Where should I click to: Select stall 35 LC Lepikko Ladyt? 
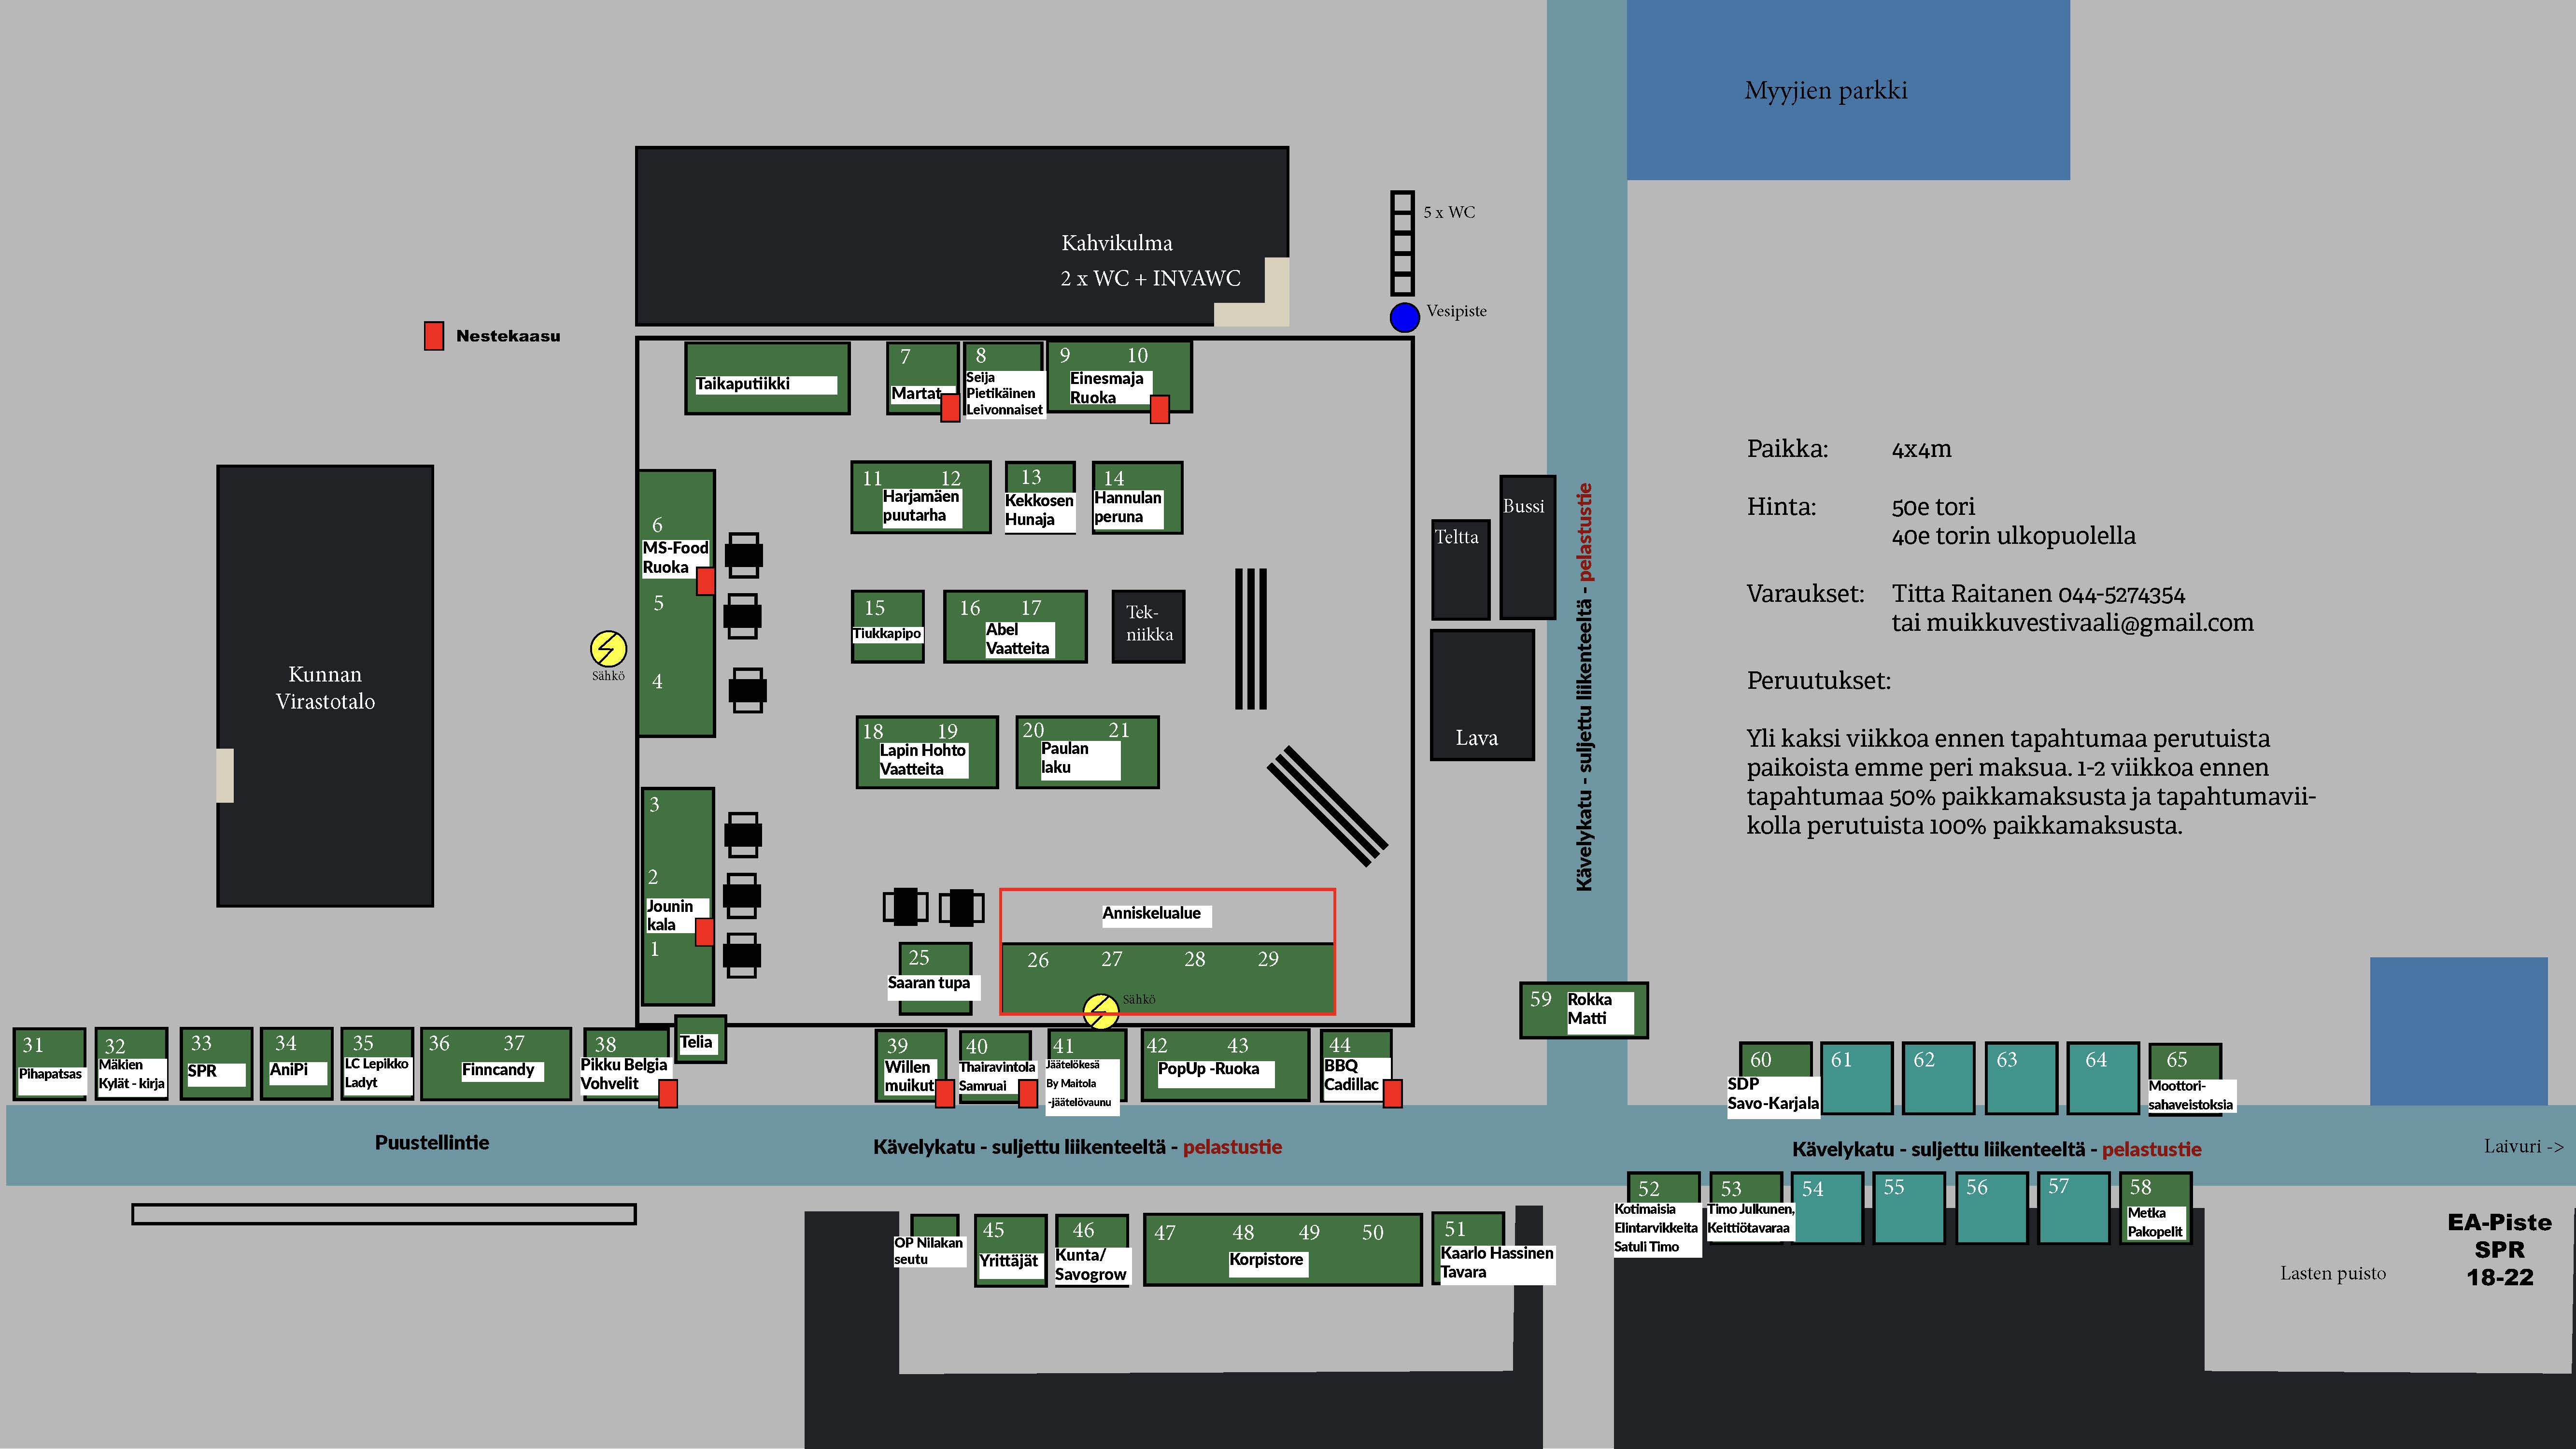tap(377, 1064)
